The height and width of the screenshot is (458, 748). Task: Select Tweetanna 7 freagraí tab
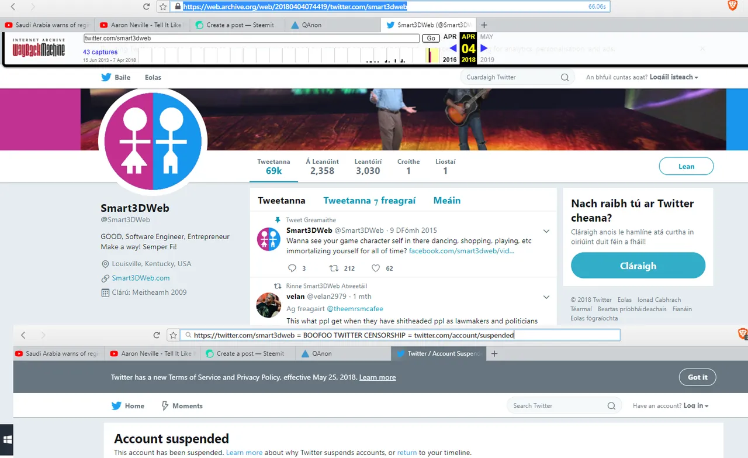(369, 201)
